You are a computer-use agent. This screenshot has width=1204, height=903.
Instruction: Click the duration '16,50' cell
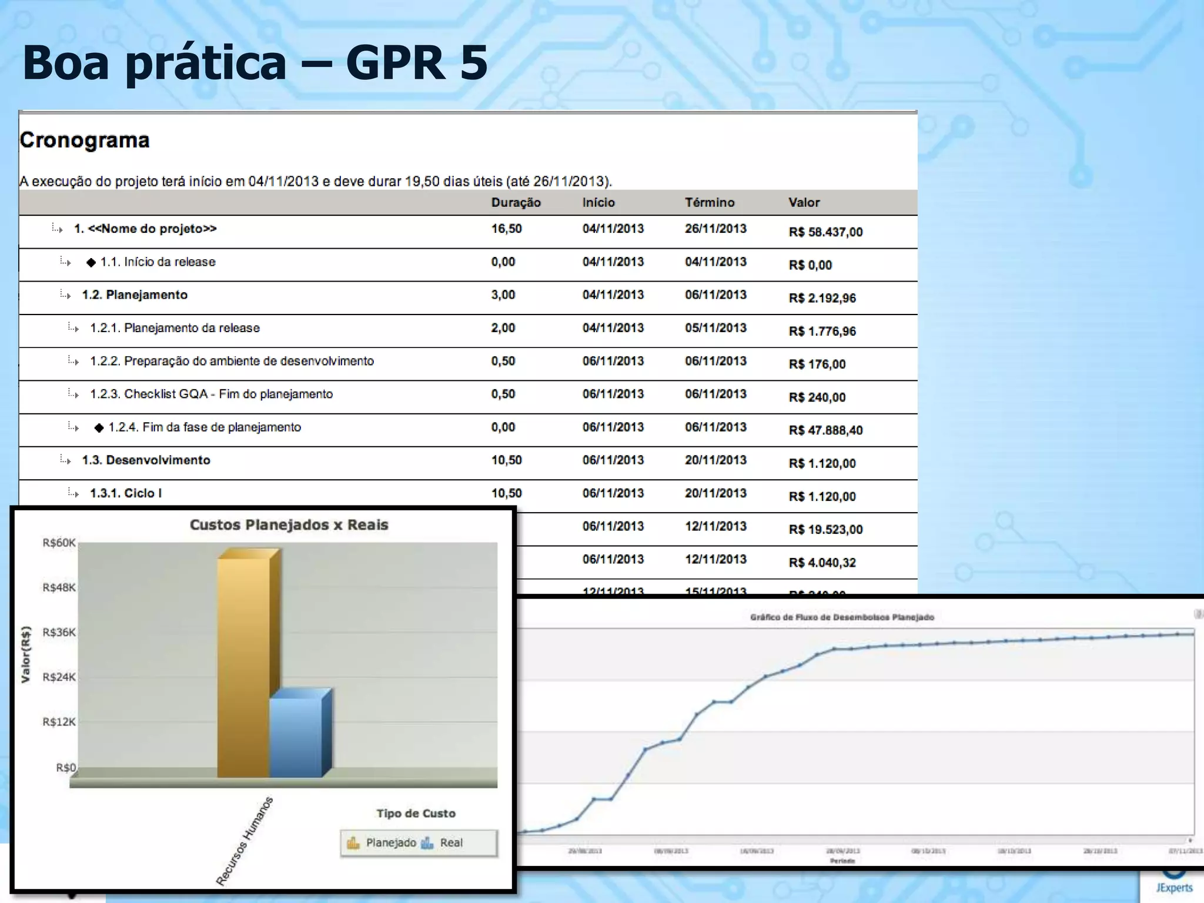click(506, 229)
